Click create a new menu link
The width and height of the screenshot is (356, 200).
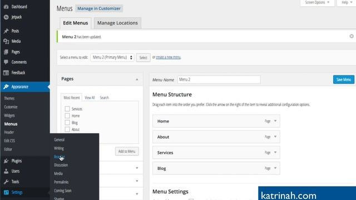click(168, 57)
